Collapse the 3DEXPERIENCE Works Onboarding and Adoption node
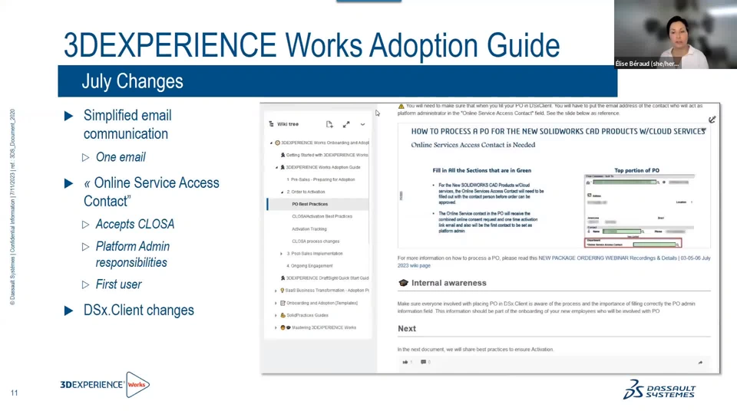Image resolution: width=737 pixels, height=414 pixels. [x=271, y=143]
